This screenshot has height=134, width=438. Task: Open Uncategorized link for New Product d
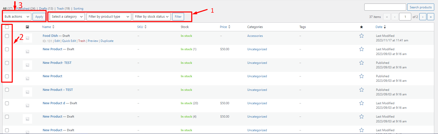tap(257, 103)
